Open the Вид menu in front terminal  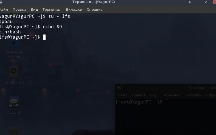[34, 10]
